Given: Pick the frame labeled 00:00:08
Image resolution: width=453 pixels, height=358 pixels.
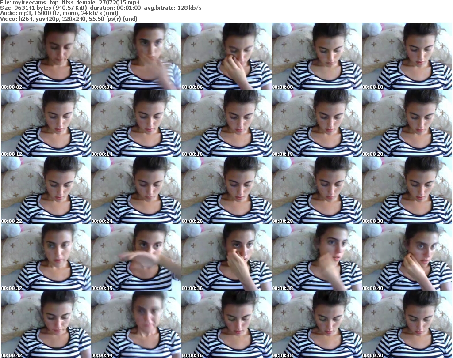Looking at the screenshot, I should [x=317, y=56].
